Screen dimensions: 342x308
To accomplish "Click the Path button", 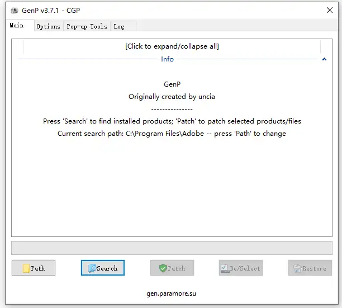I will [34, 268].
